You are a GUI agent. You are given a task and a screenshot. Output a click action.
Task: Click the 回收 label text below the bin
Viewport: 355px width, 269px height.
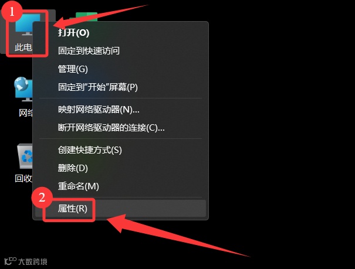click(x=23, y=178)
